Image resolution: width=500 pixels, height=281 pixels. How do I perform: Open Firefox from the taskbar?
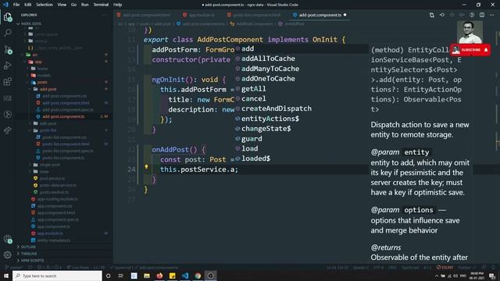pos(159,276)
